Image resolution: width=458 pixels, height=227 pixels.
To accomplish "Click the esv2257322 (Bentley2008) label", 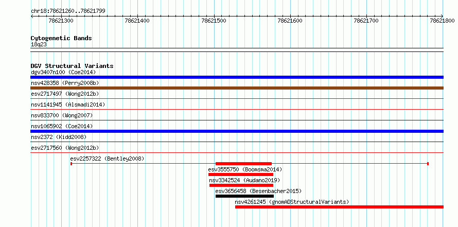I will pos(107,159).
